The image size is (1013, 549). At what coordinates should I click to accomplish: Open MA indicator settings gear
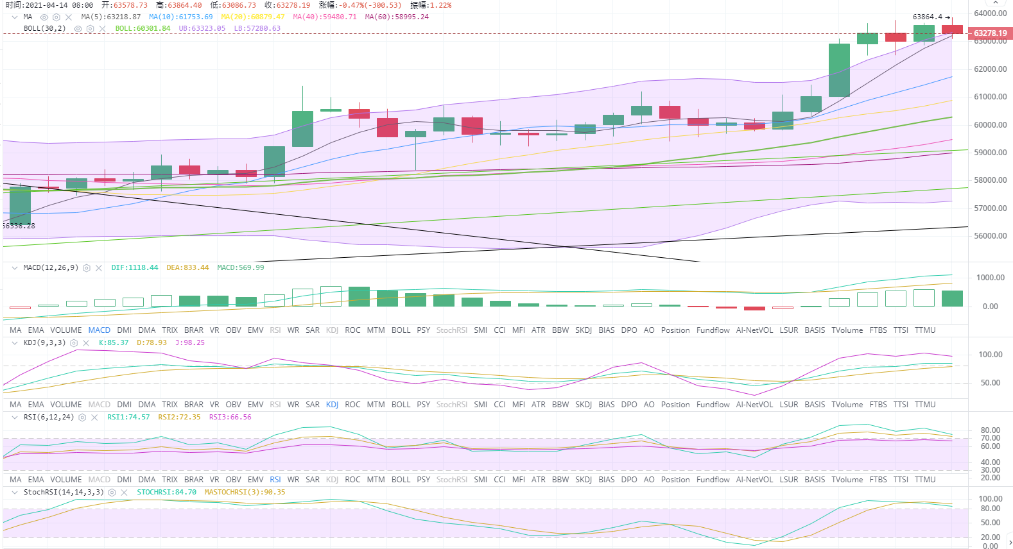(56, 17)
